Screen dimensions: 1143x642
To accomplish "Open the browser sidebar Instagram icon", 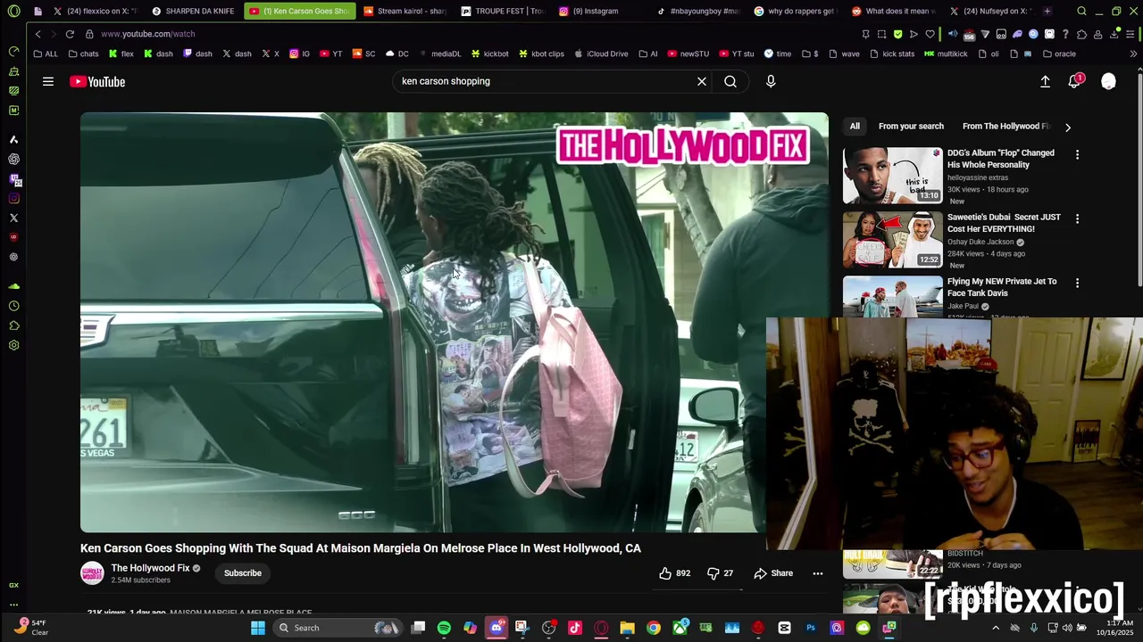I will coord(13,198).
